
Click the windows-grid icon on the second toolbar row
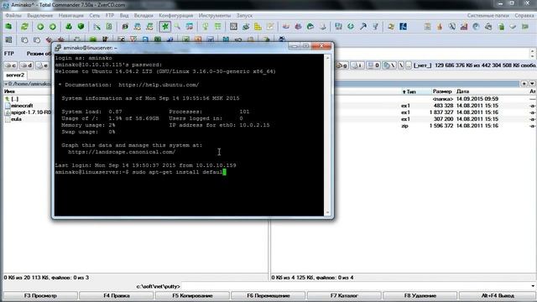pos(8,39)
